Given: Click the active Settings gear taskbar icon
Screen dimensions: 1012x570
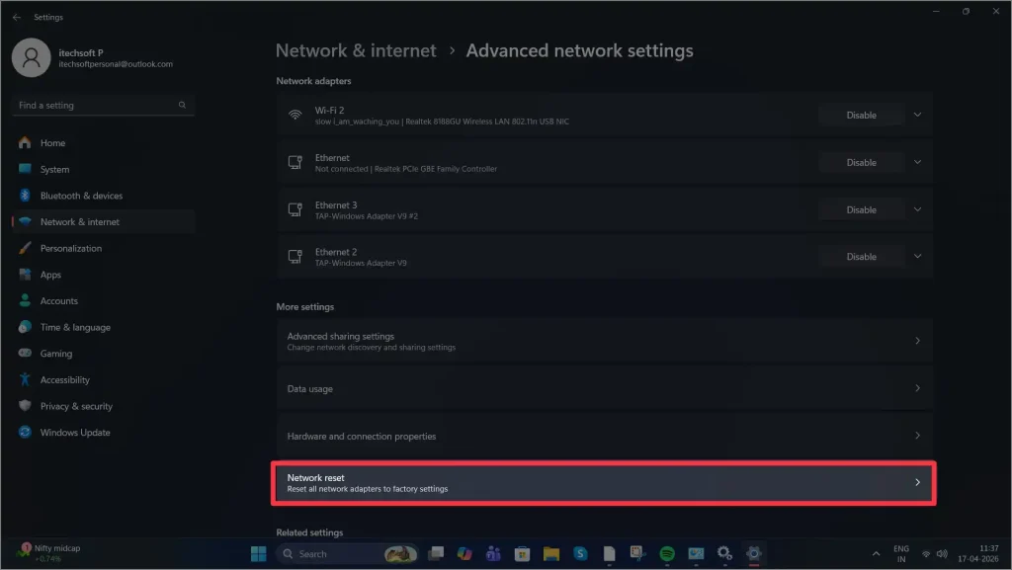Looking at the screenshot, I should pyautogui.click(x=753, y=554).
